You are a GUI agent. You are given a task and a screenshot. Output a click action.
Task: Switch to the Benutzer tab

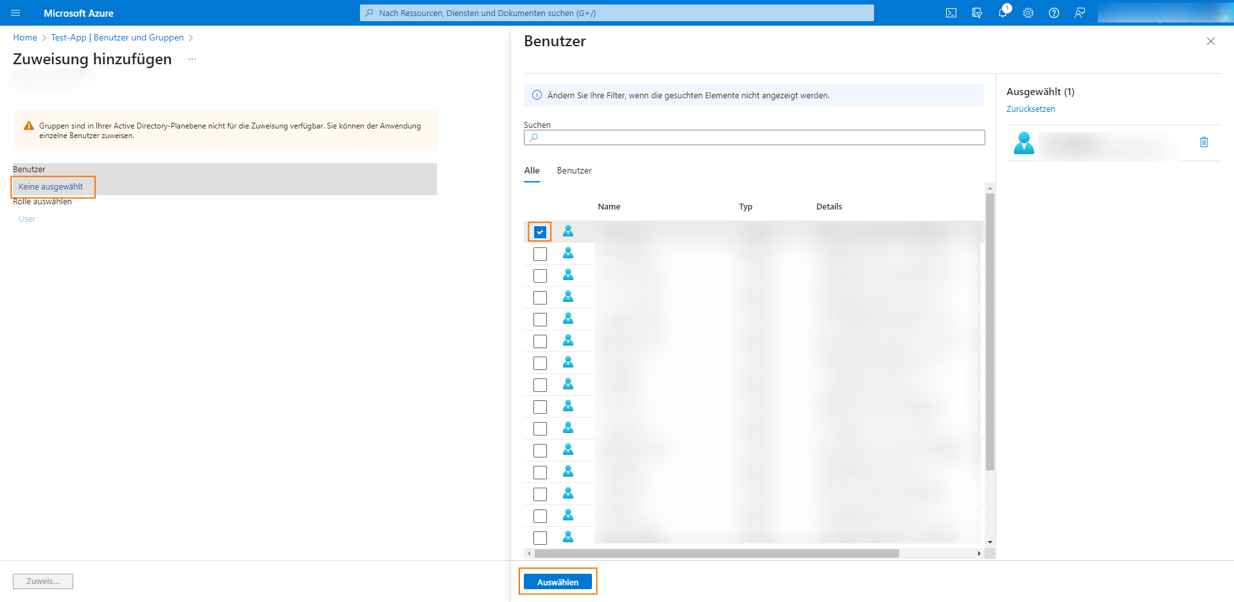point(574,170)
